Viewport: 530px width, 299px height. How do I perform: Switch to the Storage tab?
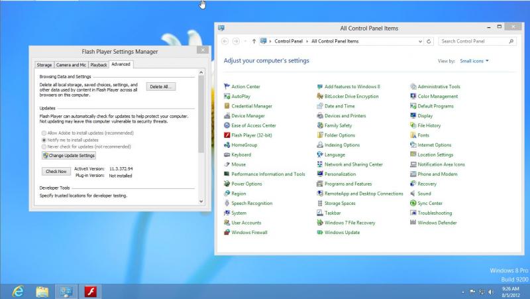(44, 65)
